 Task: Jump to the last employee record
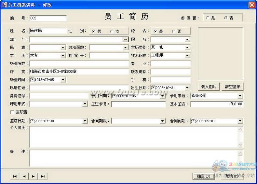[43, 176]
